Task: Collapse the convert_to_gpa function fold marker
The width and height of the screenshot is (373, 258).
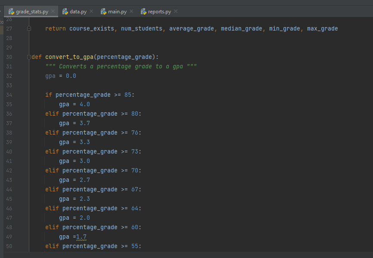Action: pos(29,57)
